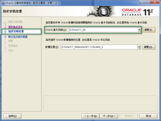Click the empty message area box

click(100, 103)
